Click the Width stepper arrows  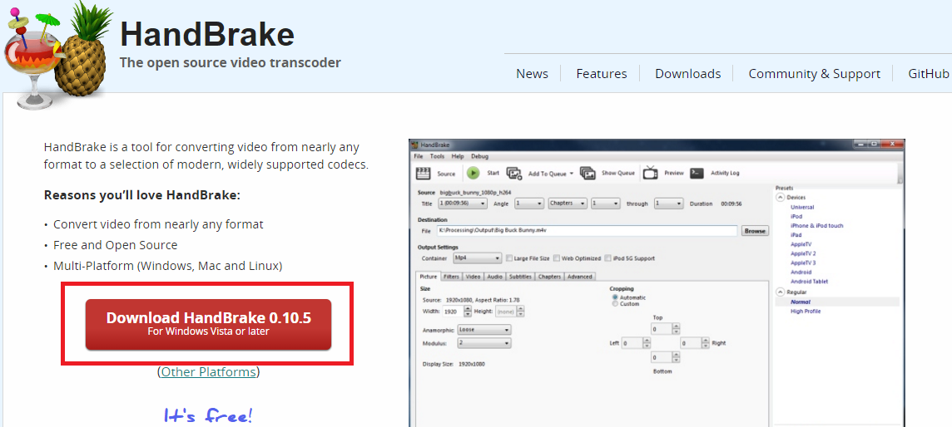click(x=468, y=312)
